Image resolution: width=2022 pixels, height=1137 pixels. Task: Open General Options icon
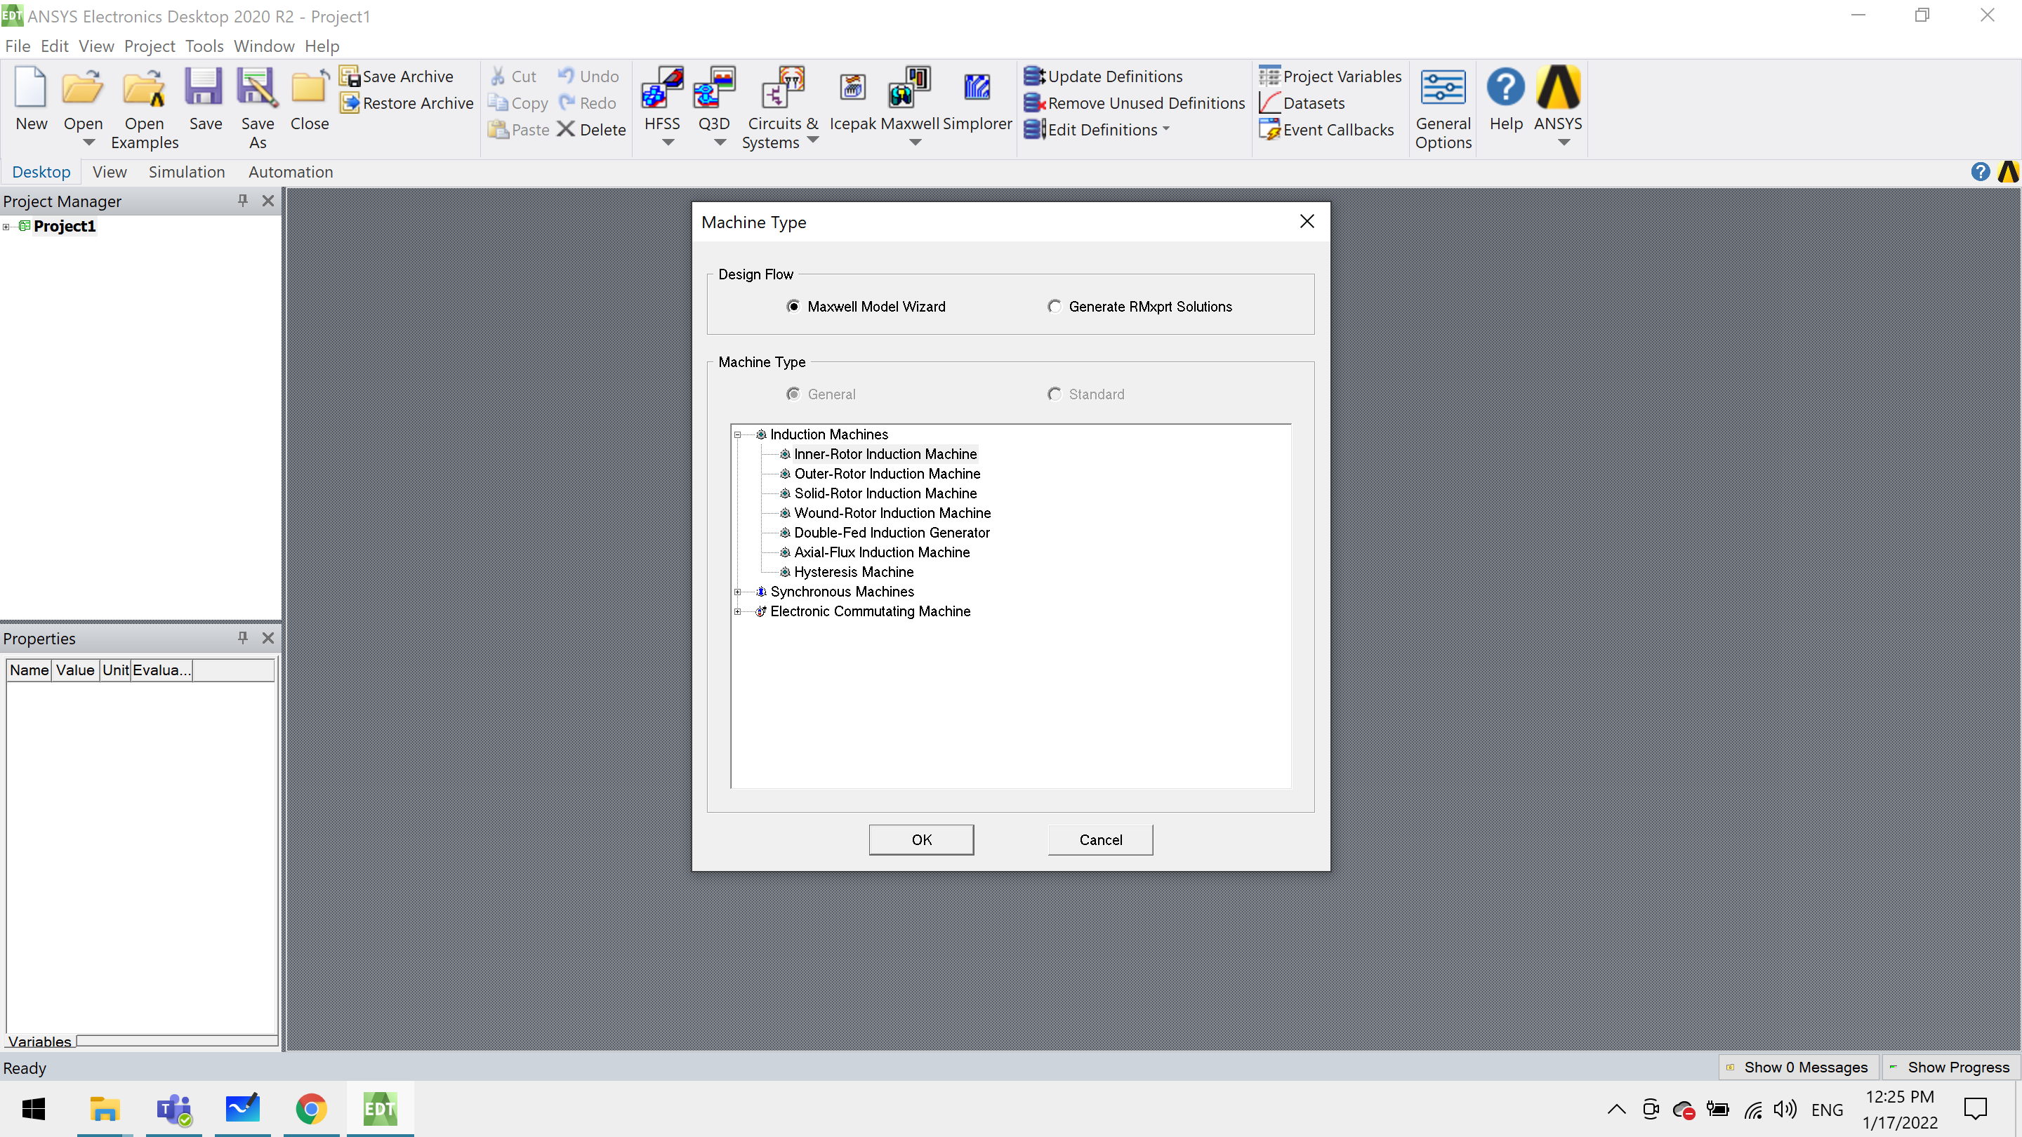click(x=1443, y=87)
